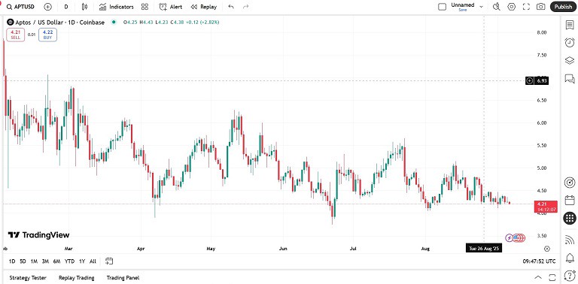Open chart settings hexagon gear
578x284 pixels.
coord(511,7)
